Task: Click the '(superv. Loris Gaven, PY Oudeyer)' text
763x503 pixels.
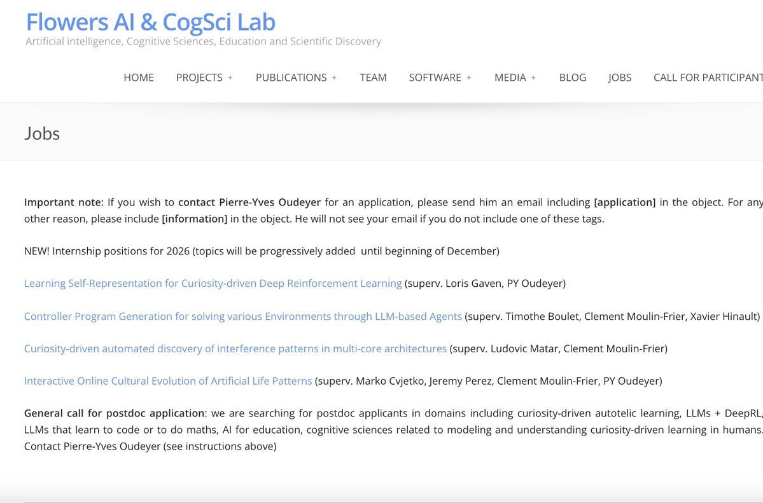Action: pos(485,284)
